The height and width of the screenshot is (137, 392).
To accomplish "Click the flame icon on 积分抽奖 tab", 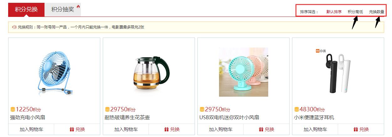I will click(x=78, y=7).
